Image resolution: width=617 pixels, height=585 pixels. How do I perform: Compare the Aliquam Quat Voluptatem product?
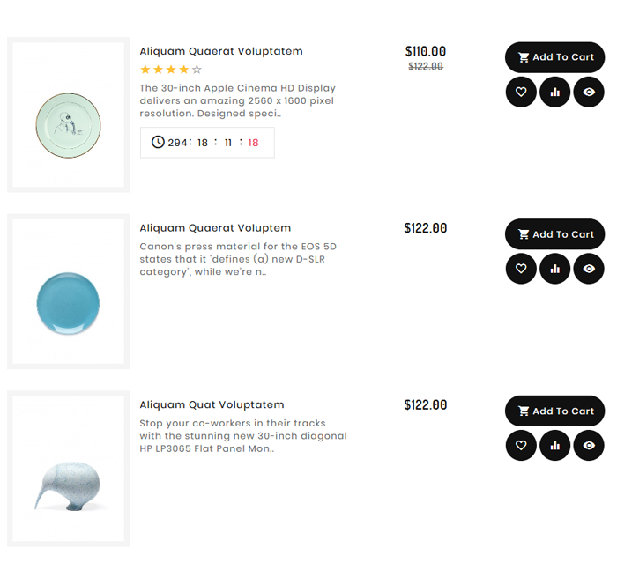click(554, 446)
